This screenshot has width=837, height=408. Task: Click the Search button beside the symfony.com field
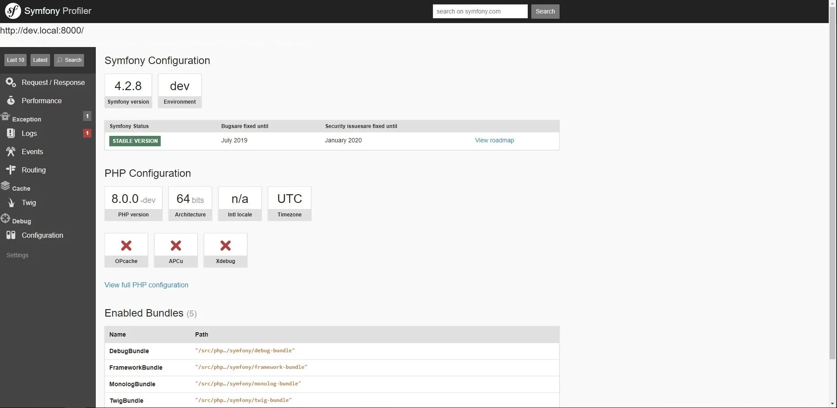coord(545,11)
